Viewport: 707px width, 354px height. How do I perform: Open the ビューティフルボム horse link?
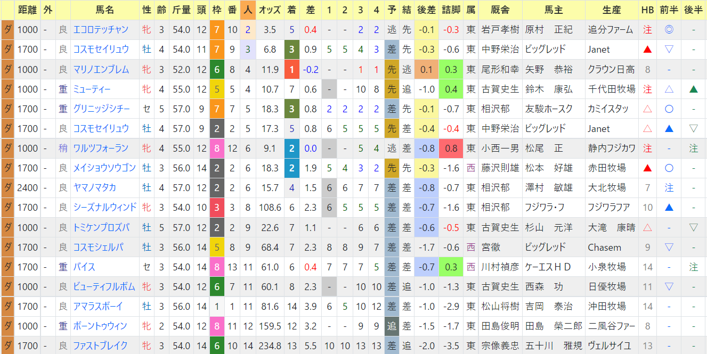tap(104, 286)
